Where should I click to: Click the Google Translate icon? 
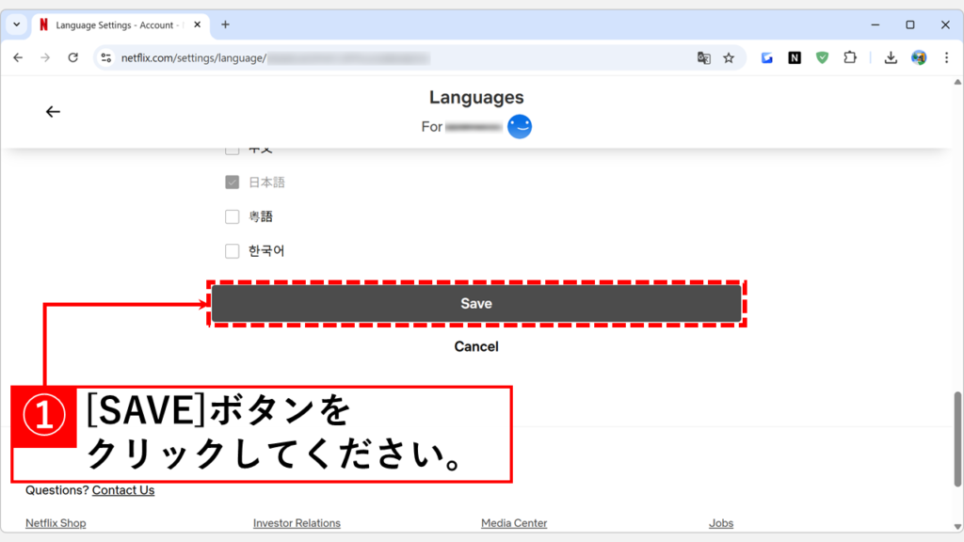[704, 57]
